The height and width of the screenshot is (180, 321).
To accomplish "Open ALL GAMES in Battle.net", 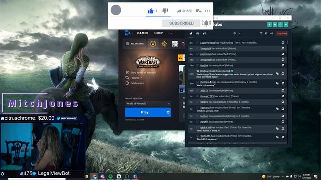I will point(135,44).
